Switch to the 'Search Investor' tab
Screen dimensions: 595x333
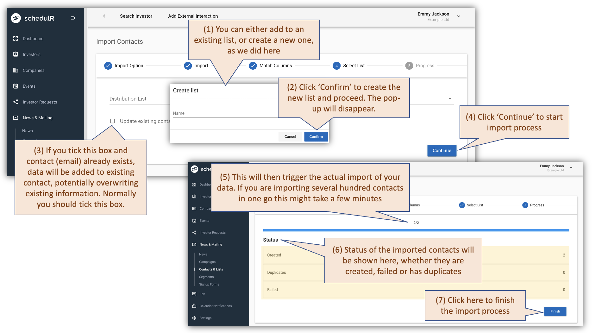pyautogui.click(x=136, y=16)
